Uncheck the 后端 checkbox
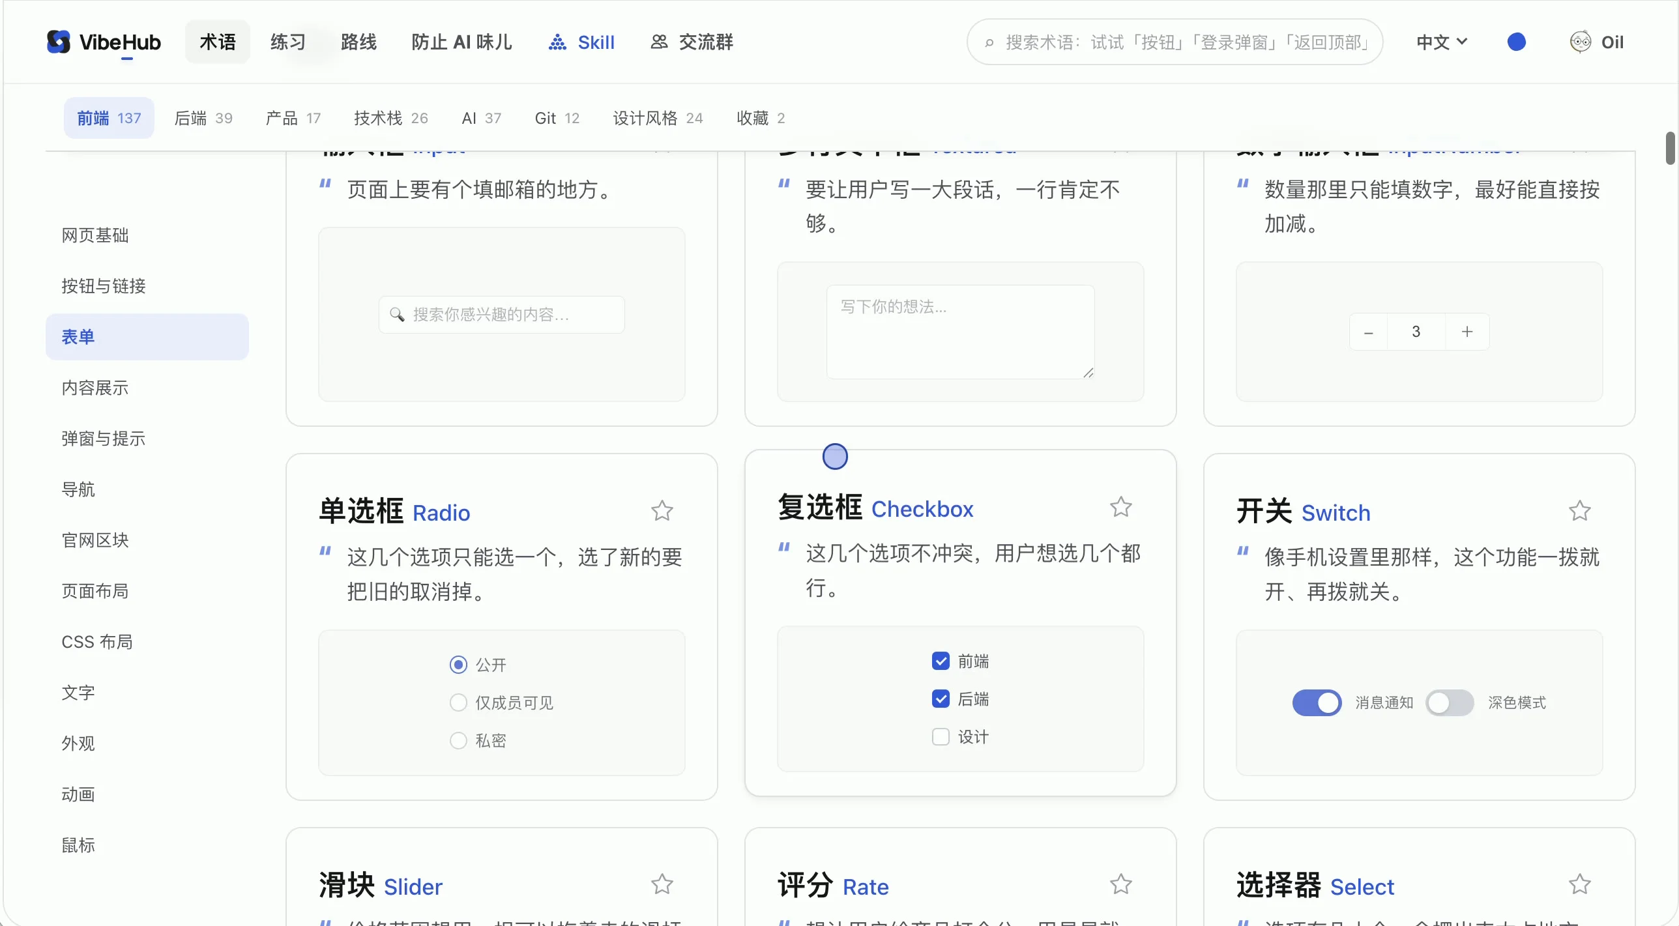Viewport: 1679px width, 926px height. click(x=941, y=699)
